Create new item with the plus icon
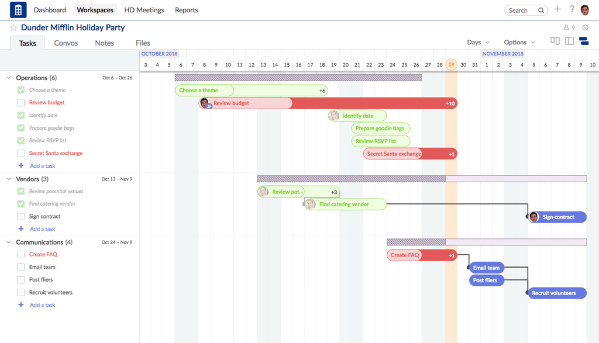The image size is (599, 343). coord(557,10)
